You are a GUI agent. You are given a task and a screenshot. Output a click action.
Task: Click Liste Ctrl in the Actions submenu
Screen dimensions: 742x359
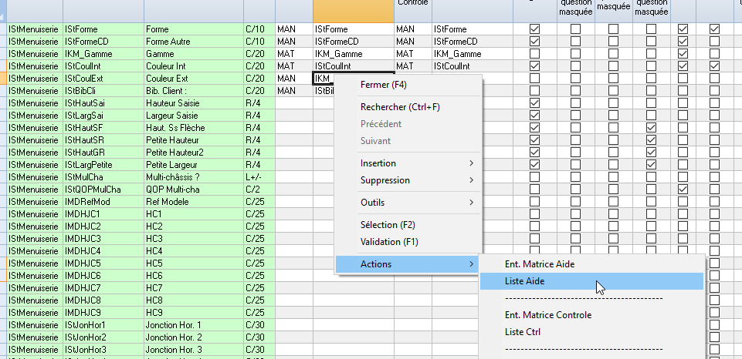pyautogui.click(x=523, y=332)
